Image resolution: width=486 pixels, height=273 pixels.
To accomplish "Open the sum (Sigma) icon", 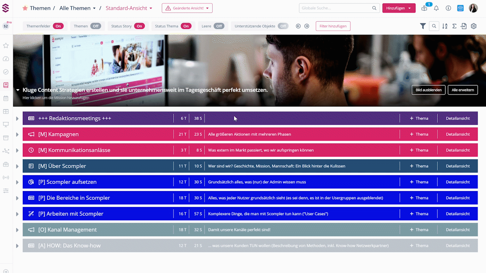I will coord(454,26).
